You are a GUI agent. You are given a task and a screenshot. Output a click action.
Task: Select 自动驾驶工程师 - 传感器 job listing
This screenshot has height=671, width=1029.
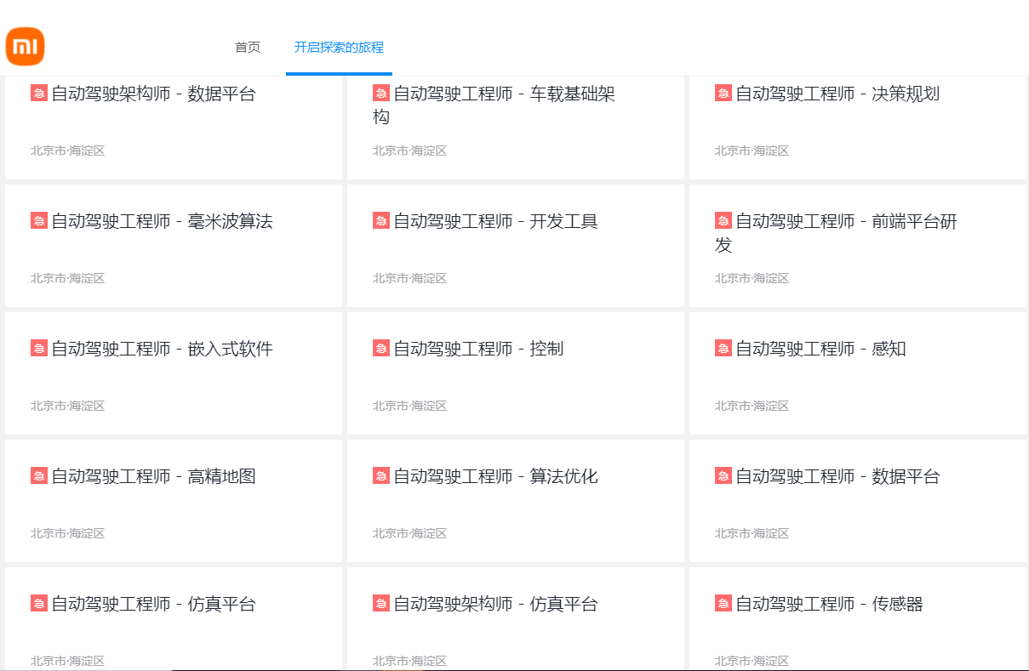828,605
